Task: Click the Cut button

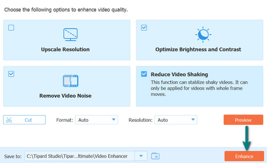Action: tap(24, 120)
